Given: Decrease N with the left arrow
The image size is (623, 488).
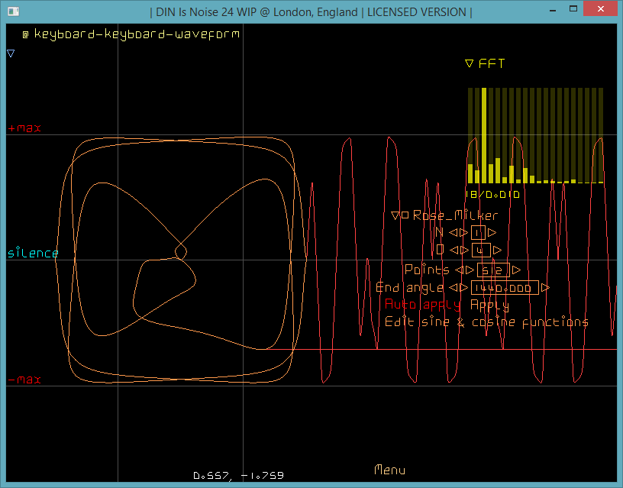Looking at the screenshot, I should 454,233.
